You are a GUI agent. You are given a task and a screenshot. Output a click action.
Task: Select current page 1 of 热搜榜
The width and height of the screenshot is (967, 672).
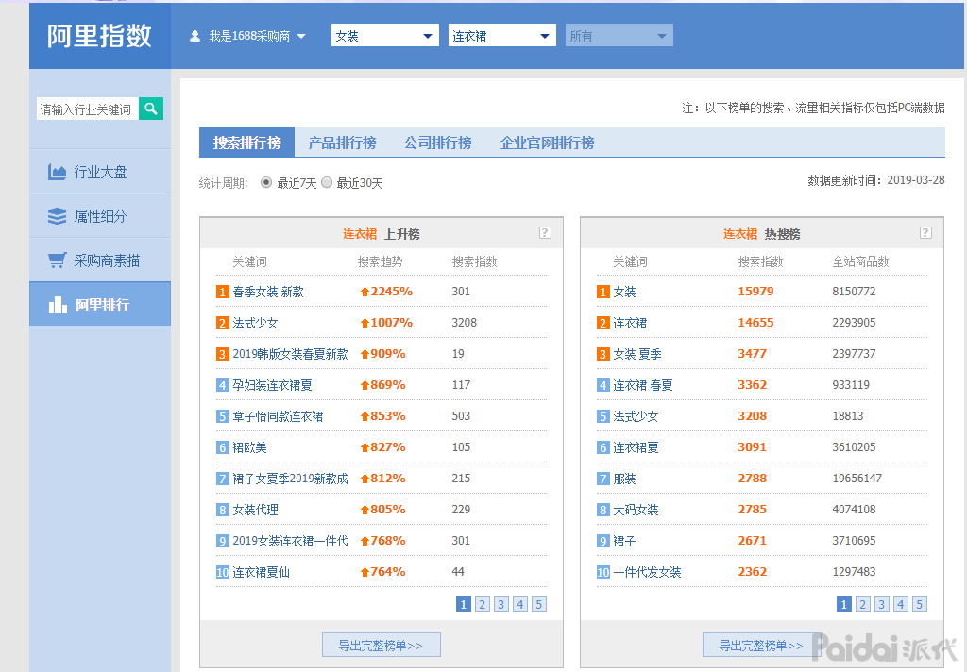(844, 604)
